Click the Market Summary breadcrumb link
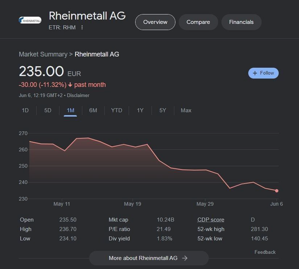This screenshot has width=299, height=269. pyautogui.click(x=43, y=54)
